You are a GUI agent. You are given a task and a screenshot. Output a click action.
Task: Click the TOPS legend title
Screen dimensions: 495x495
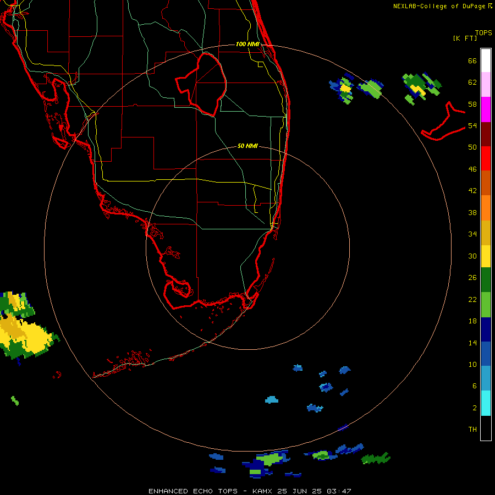click(483, 32)
